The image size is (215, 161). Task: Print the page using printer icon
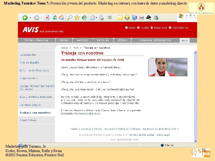[102, 18]
